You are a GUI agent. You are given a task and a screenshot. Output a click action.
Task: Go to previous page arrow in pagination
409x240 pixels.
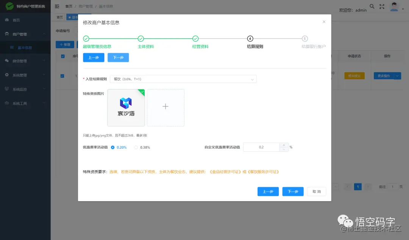coord(347,187)
